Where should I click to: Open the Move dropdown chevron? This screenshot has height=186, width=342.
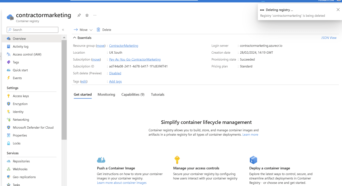coord(91,30)
